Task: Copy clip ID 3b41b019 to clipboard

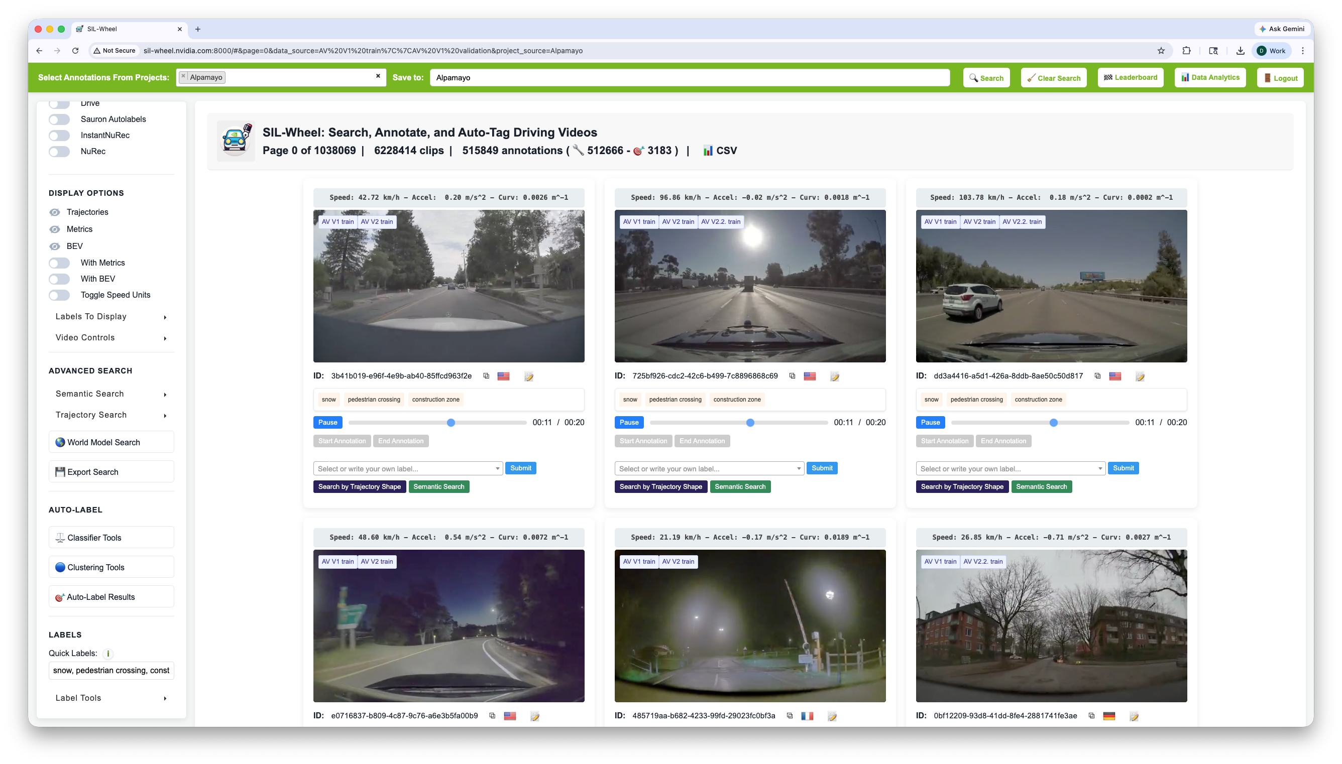Action: click(486, 375)
